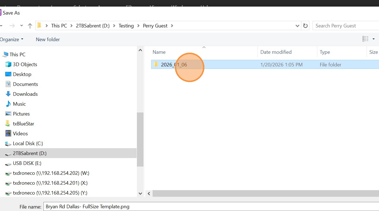
Task: Click the Documents page icon
Action: [8, 84]
